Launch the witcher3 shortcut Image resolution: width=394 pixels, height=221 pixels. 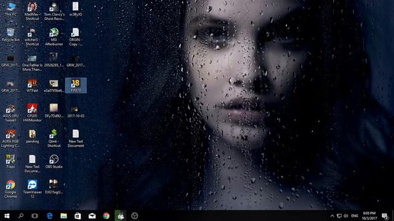(x=32, y=37)
